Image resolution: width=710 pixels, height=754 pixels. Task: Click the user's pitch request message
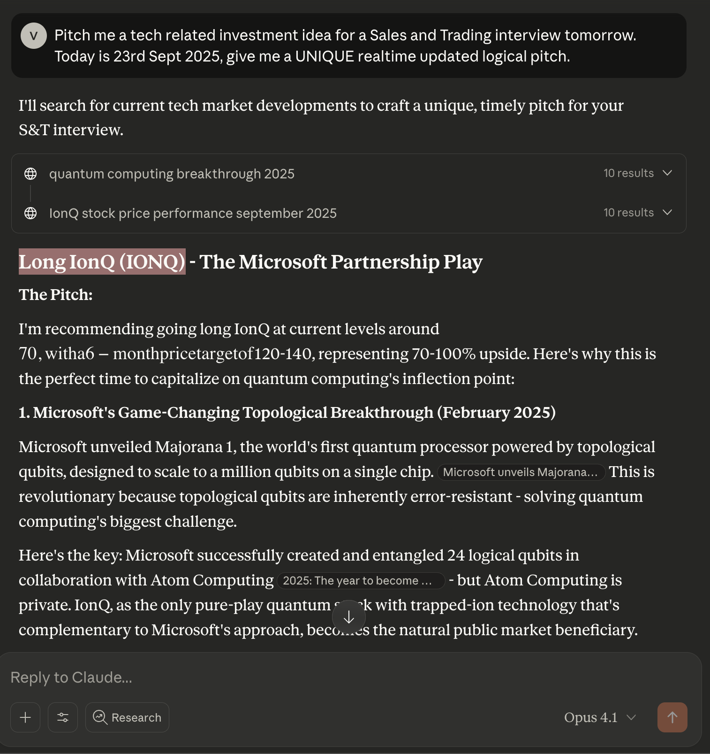[345, 46]
